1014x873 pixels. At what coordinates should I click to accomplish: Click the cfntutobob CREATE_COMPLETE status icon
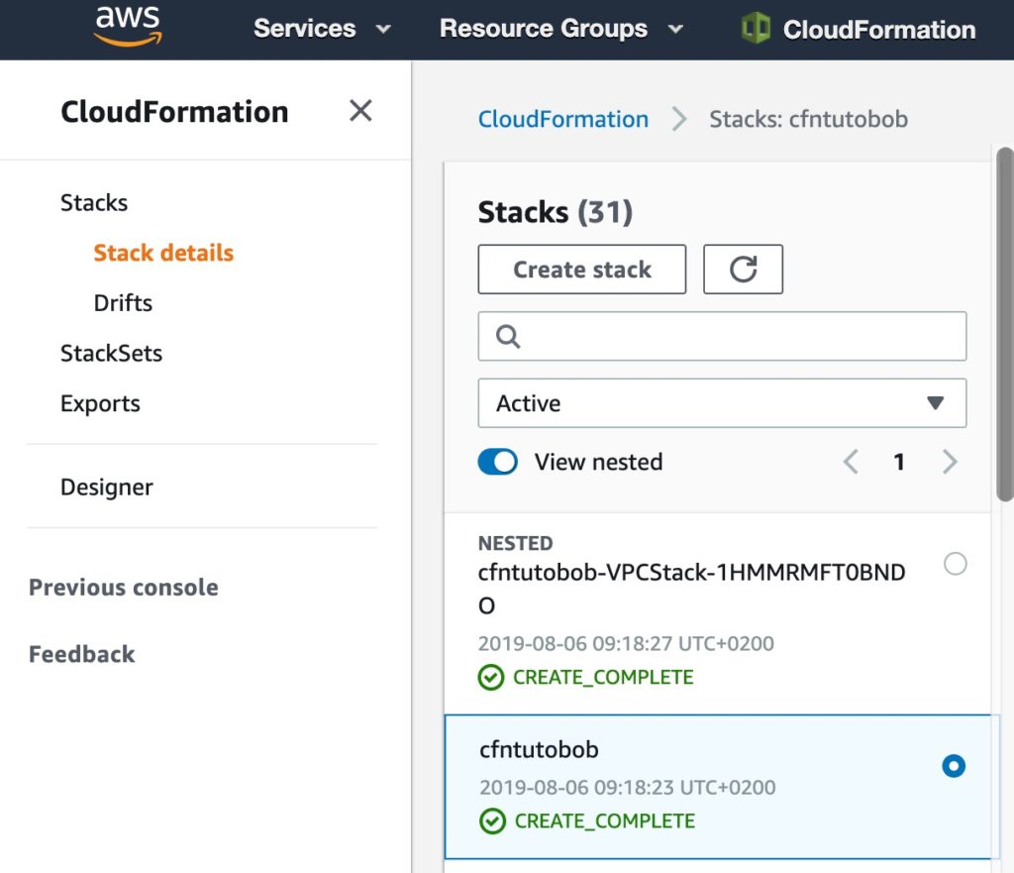493,821
